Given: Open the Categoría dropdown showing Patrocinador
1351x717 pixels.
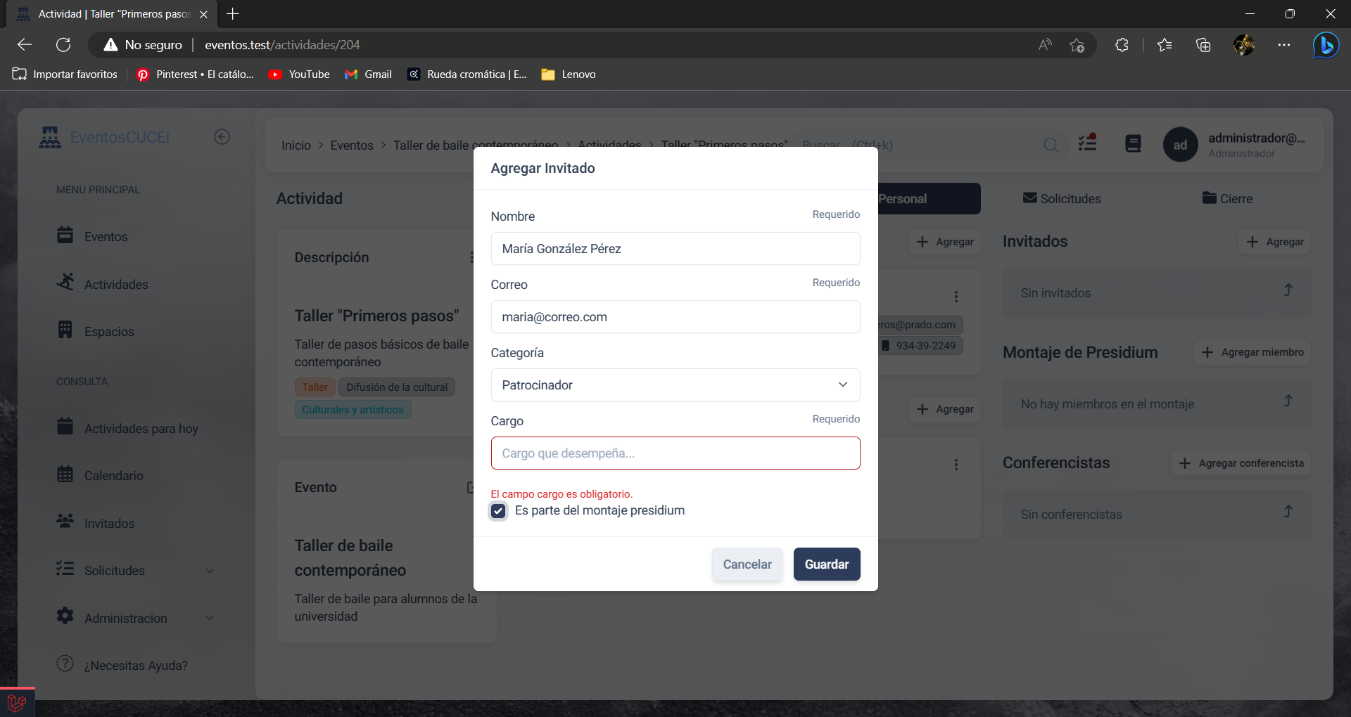Looking at the screenshot, I should (x=675, y=385).
